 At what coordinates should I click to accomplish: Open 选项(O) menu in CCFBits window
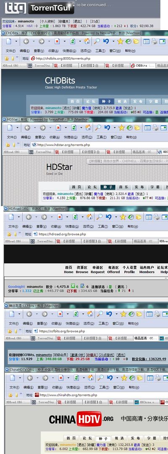coord(89,323)
